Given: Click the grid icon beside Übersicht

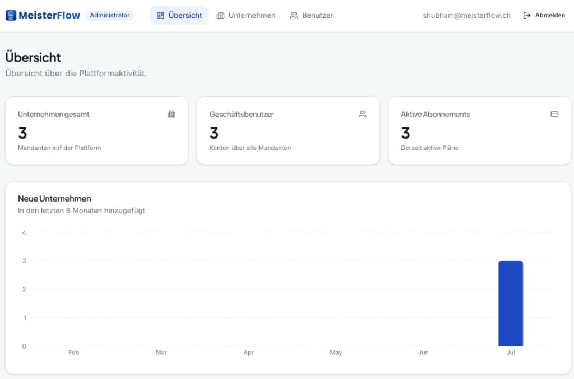Looking at the screenshot, I should click(x=160, y=15).
